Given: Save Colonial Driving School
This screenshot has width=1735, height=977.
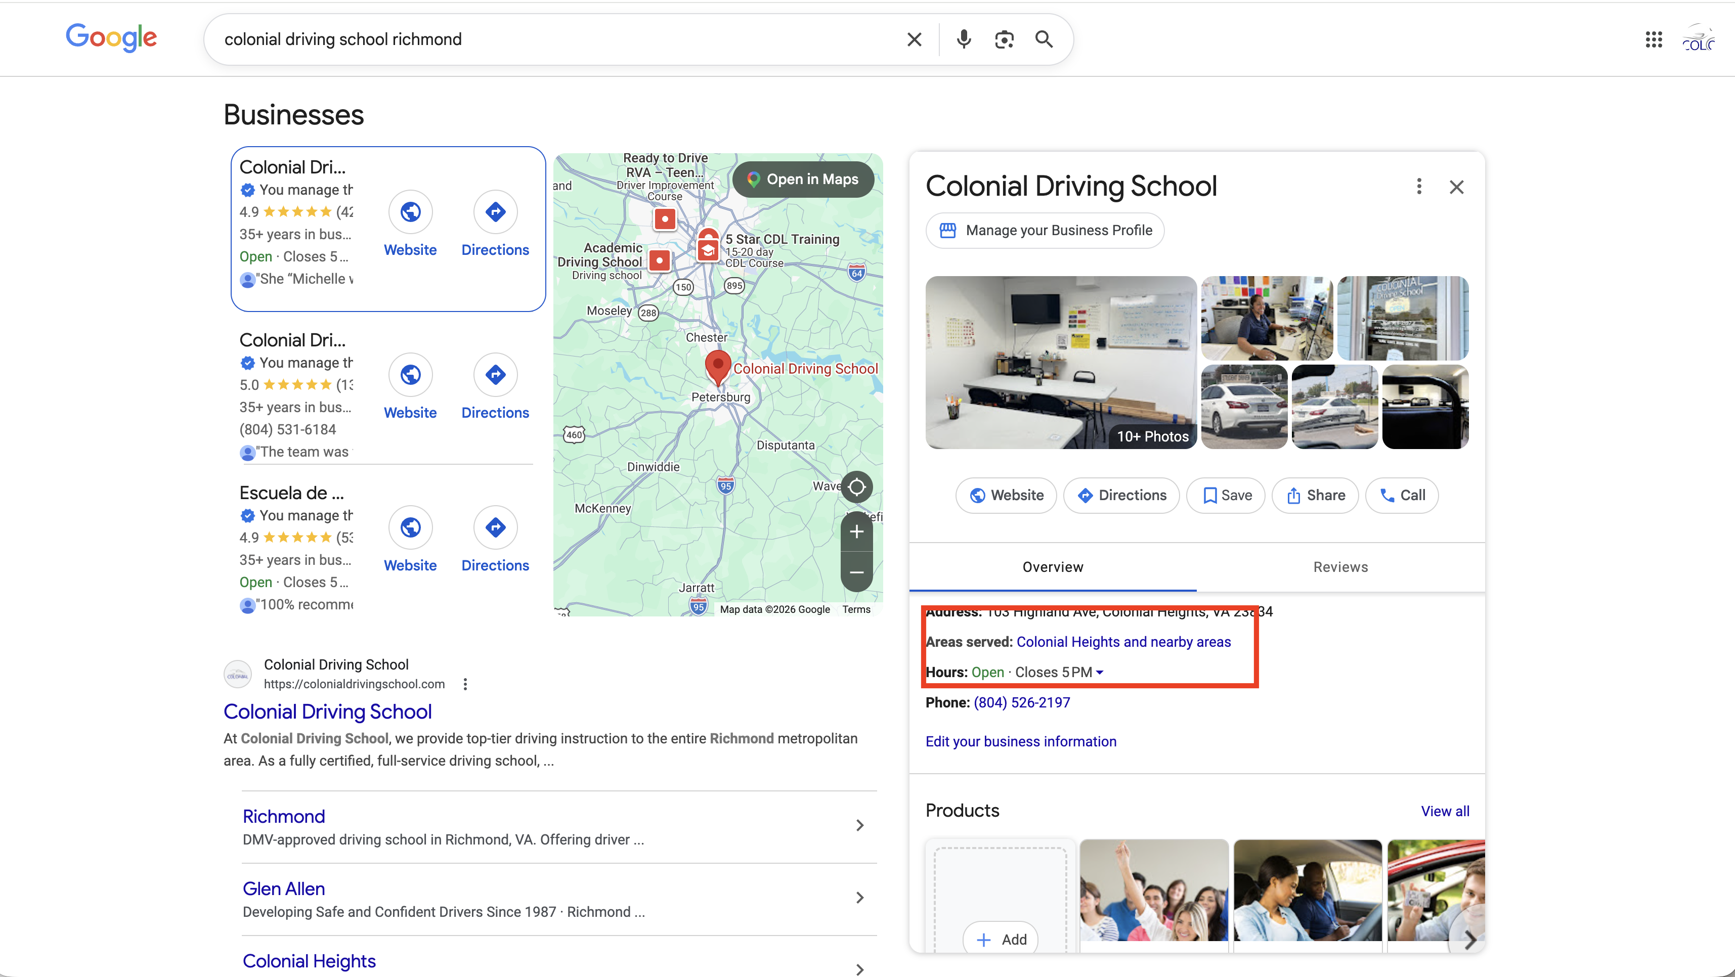Looking at the screenshot, I should tap(1226, 496).
